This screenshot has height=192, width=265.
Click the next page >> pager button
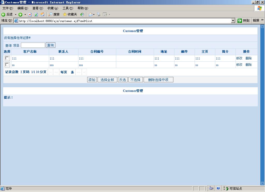tap(79, 72)
